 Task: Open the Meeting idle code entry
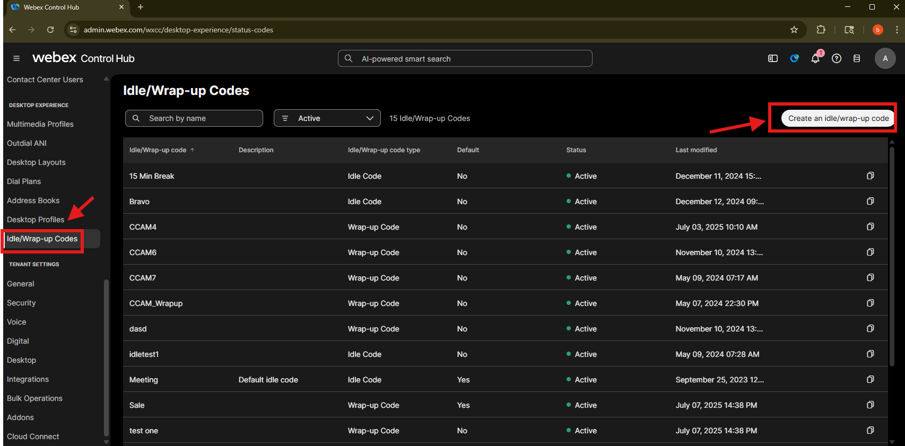144,380
